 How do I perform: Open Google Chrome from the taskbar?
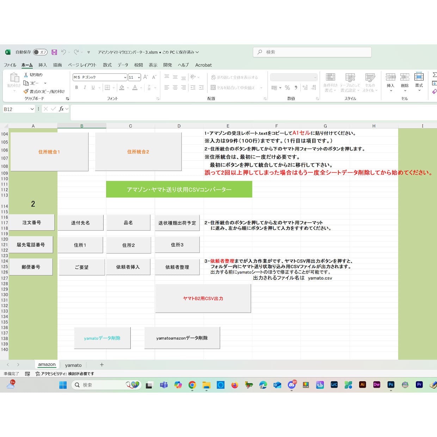coord(192,385)
